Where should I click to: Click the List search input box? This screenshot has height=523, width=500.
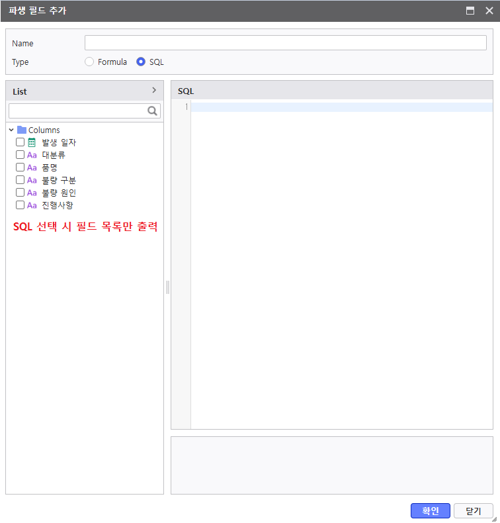pyautogui.click(x=85, y=111)
